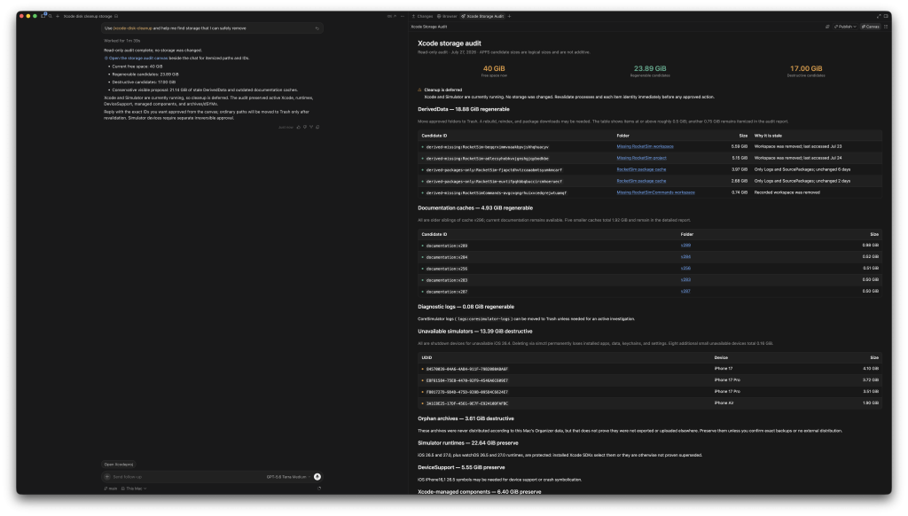Click the xcode-disk-cleanup skill mention

coord(133,28)
